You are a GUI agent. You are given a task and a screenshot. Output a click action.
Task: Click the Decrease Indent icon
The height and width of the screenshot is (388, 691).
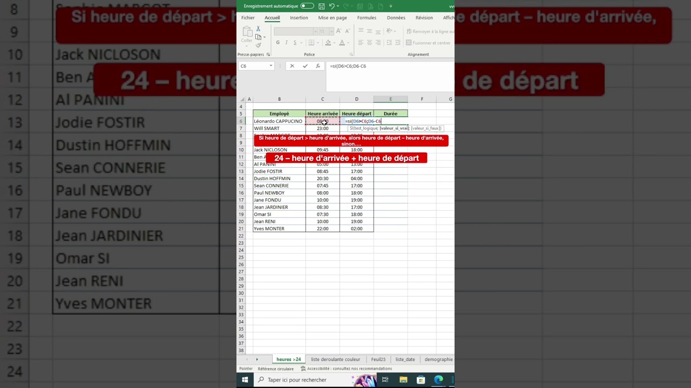pyautogui.click(x=389, y=43)
